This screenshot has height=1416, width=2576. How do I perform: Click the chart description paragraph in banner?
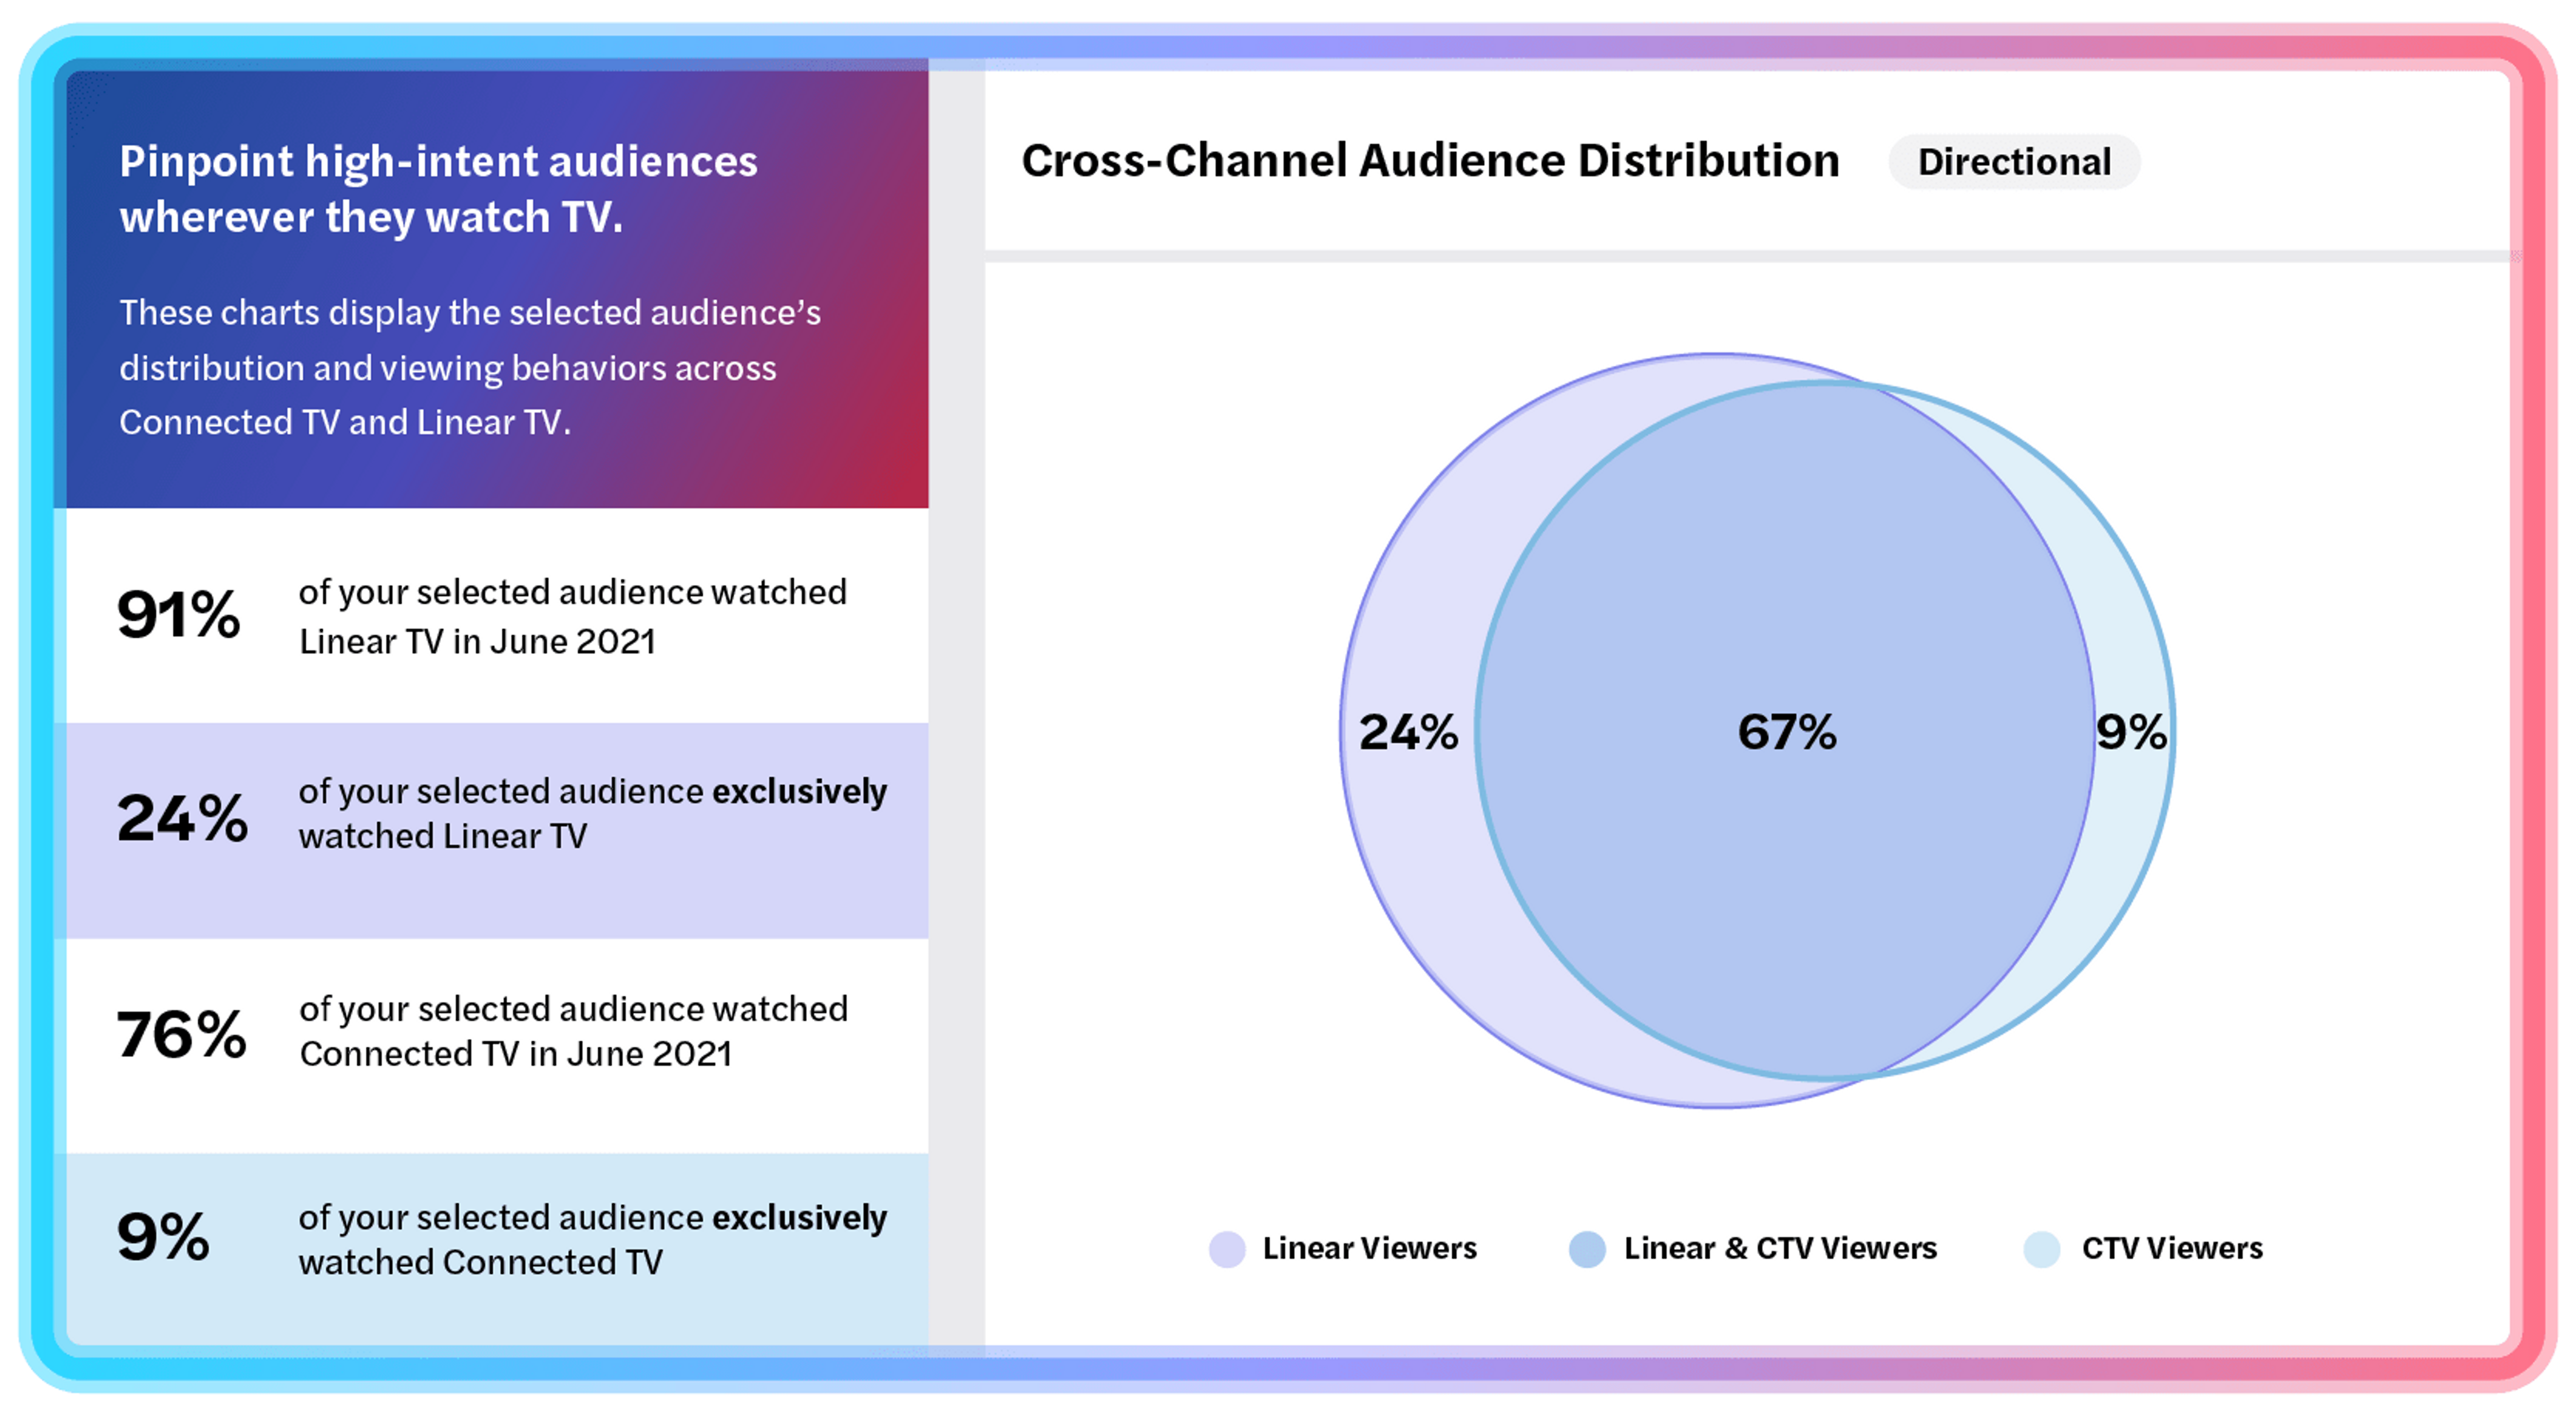click(470, 367)
